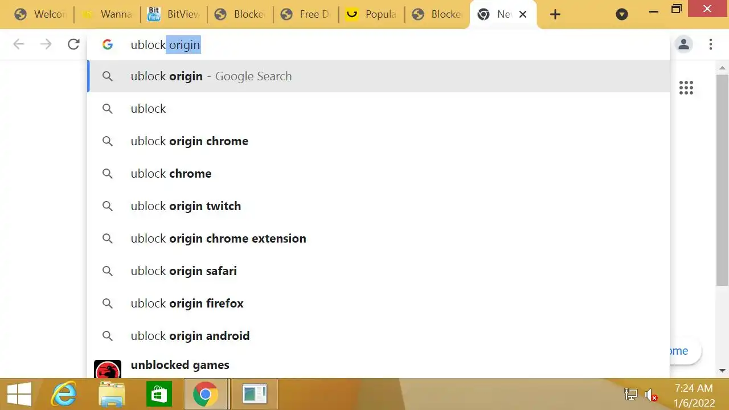Screen dimensions: 729x410
Task: Reload the current page
Action: (73, 44)
